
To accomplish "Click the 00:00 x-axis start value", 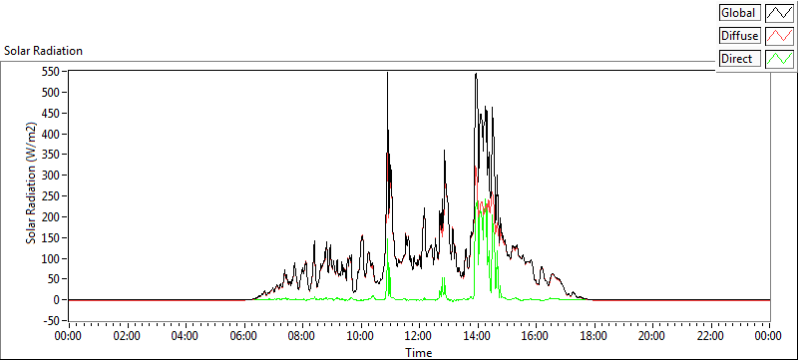I will (x=69, y=336).
